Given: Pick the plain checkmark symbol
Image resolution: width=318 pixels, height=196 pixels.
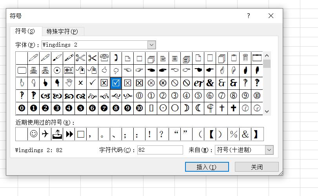Looking at the screenshot, I should pyautogui.click(x=92, y=83).
